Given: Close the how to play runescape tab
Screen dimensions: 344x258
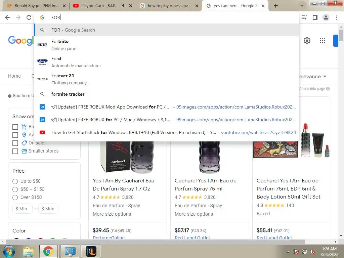Looking at the screenshot, I should [x=197, y=6].
